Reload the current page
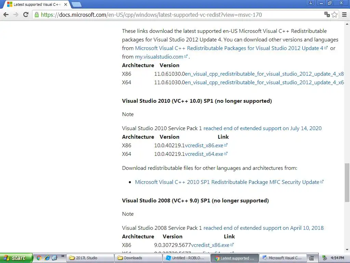The width and height of the screenshot is (350, 263). (26, 15)
